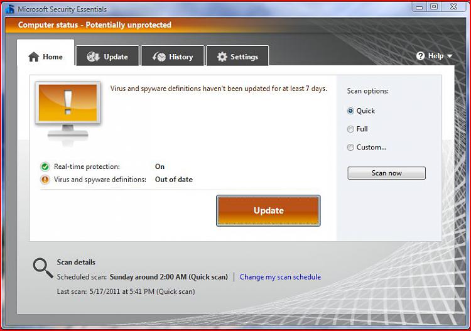Minimize the Security Essentials window
The image size is (471, 331).
point(420,7)
